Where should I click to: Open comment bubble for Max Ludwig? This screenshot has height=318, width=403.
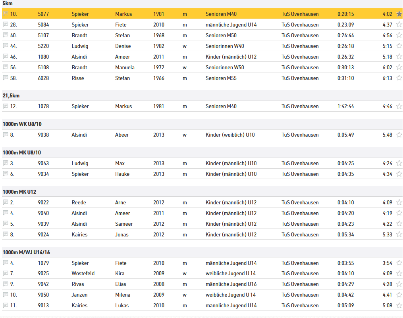[x=6, y=163]
